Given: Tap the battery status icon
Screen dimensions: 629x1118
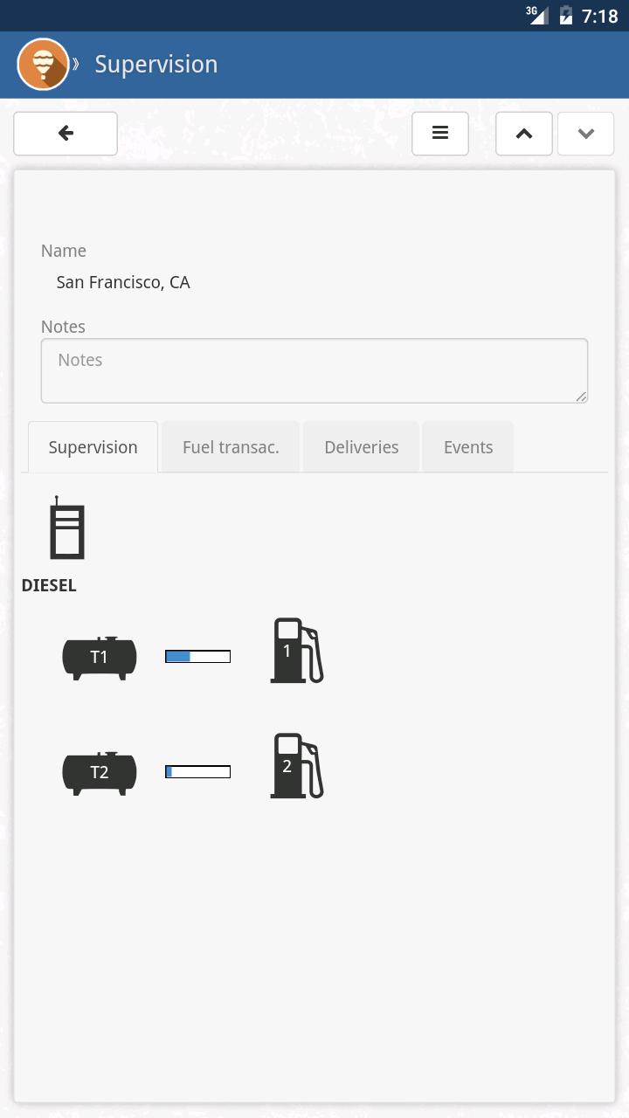Looking at the screenshot, I should [x=566, y=16].
